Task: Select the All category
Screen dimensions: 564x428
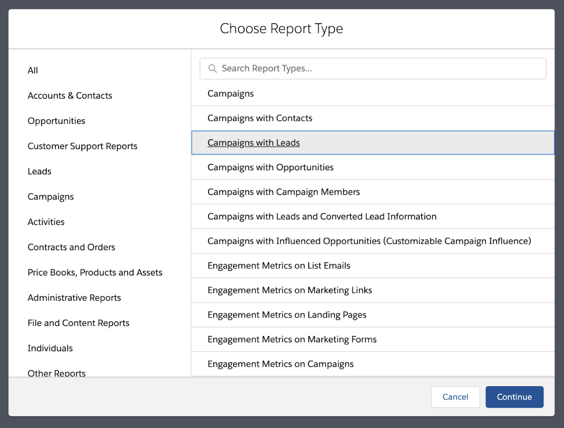Action: [x=33, y=70]
